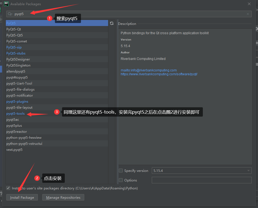Select pyqt5ac package
Viewport: 258px width, 208px height.
[x=57, y=119]
